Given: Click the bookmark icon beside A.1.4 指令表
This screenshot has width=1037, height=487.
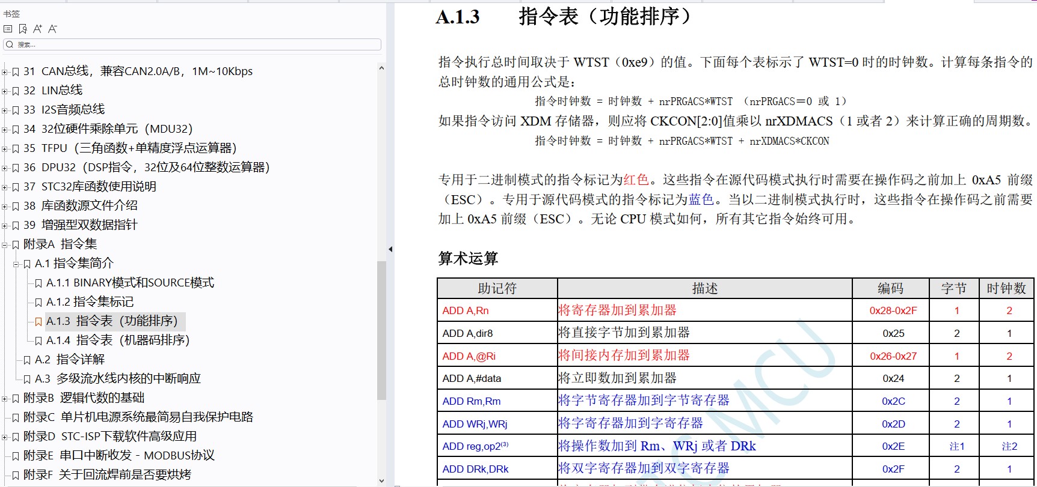Looking at the screenshot, I should 38,341.
